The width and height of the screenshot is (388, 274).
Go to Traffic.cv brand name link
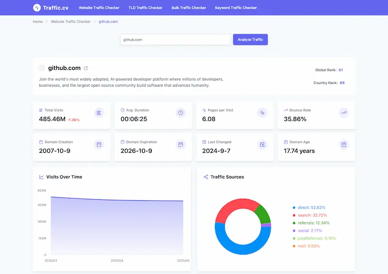click(56, 8)
